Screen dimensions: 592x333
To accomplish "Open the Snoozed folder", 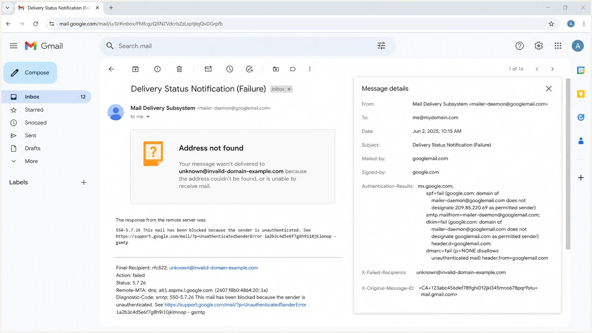I will point(46,122).
